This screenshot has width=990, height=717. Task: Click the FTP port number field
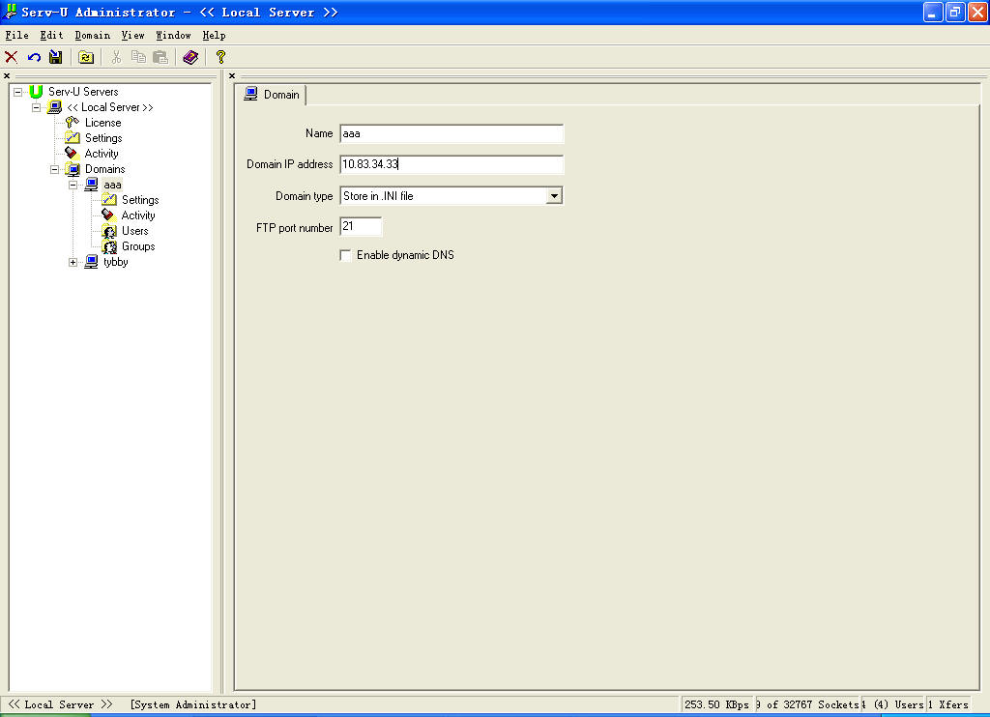click(x=362, y=228)
